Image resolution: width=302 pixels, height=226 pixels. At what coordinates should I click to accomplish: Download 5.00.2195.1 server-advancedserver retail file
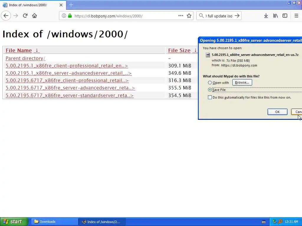pyautogui.click(x=68, y=73)
